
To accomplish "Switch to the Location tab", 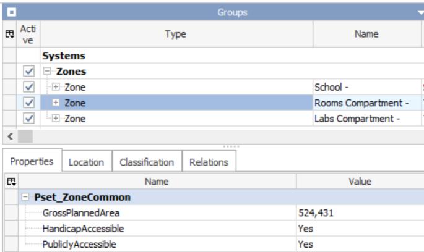I will (x=85, y=162).
